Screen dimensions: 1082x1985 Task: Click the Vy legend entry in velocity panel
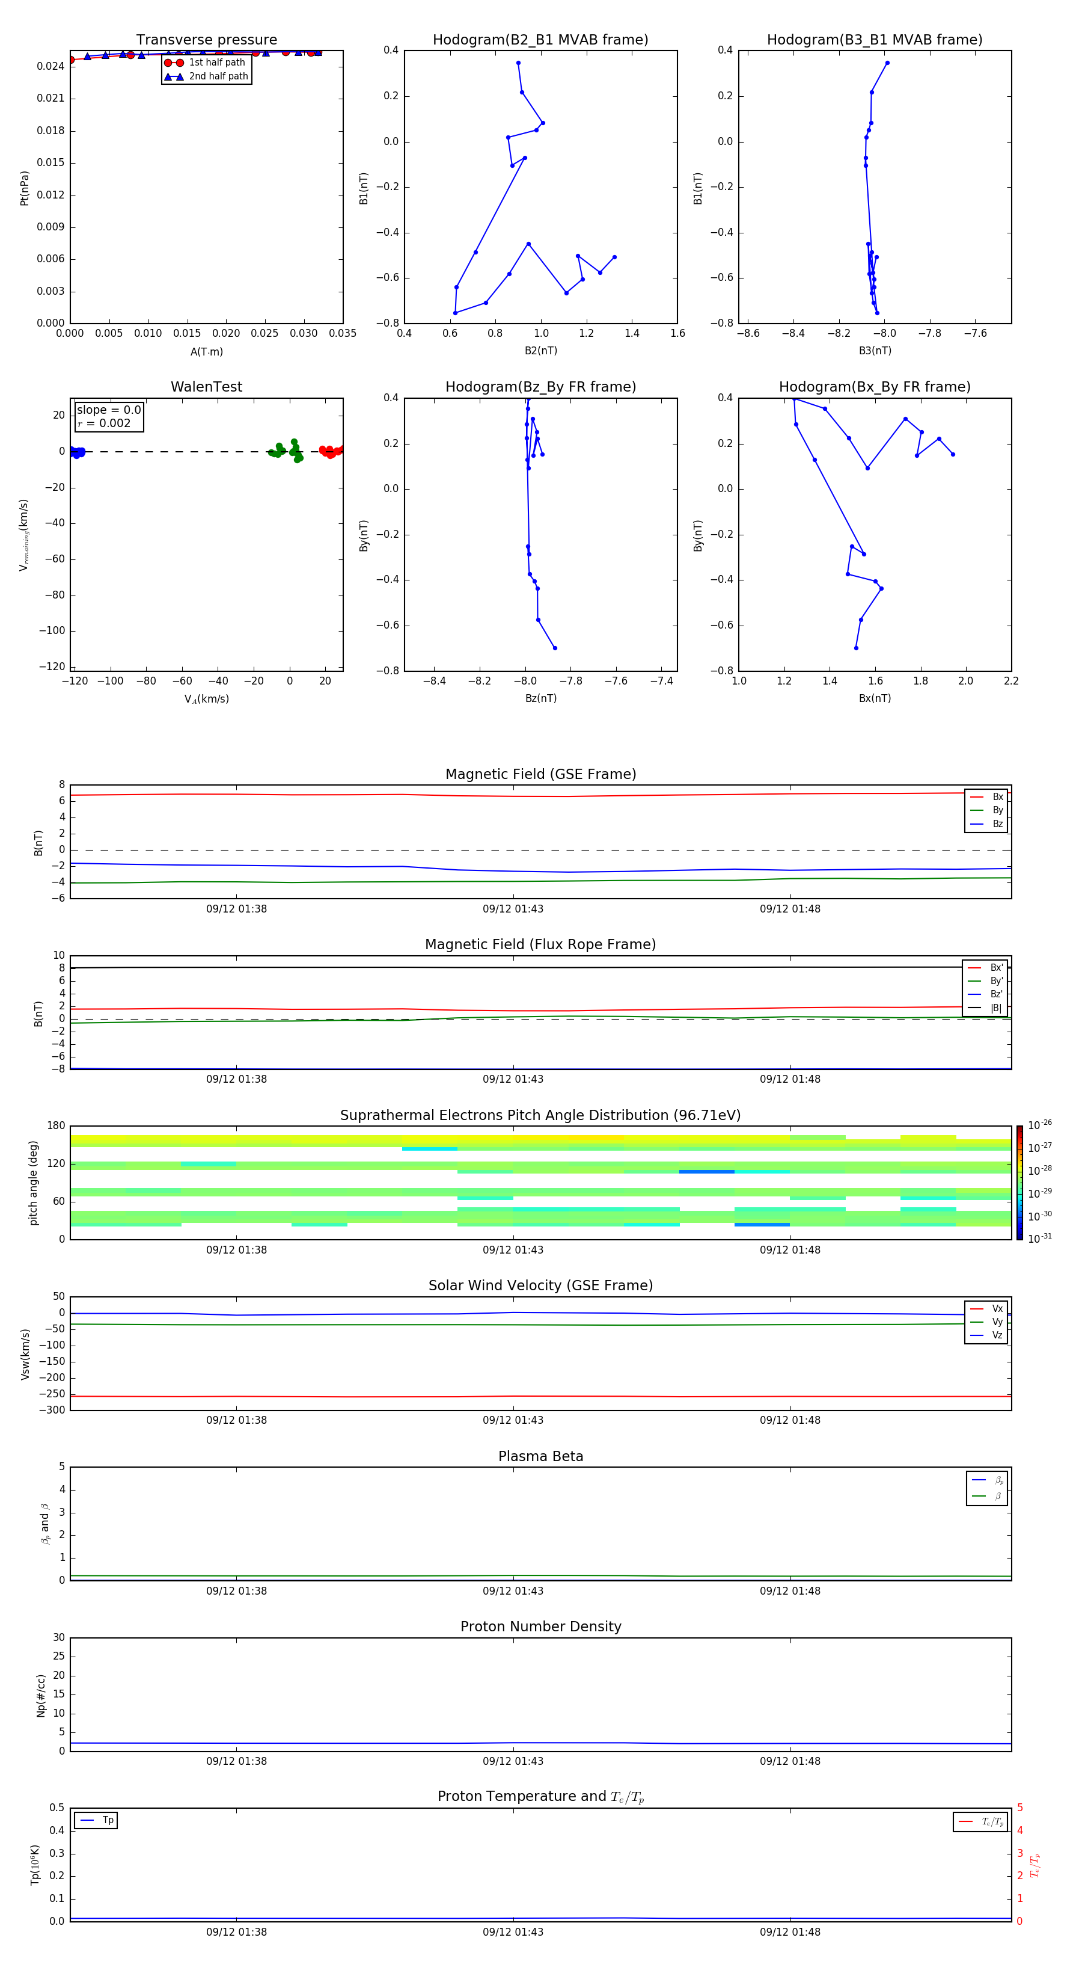[x=986, y=1322]
